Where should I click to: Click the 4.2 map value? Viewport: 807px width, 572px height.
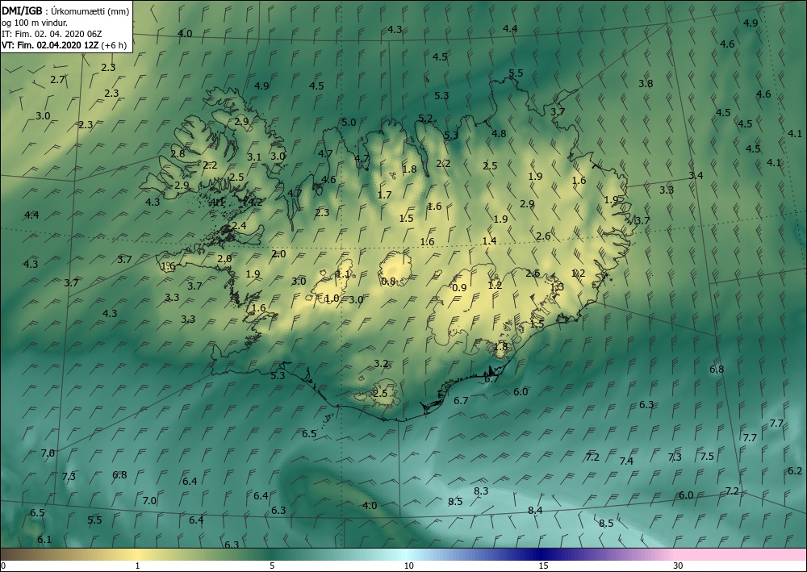tap(255, 202)
